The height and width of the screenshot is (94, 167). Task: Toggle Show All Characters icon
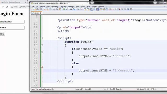point(95,9)
